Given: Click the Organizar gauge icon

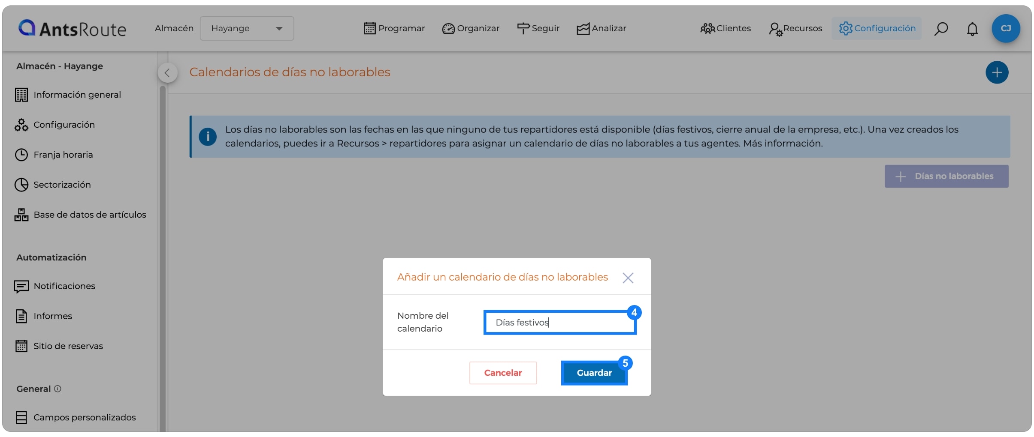Looking at the screenshot, I should [448, 29].
